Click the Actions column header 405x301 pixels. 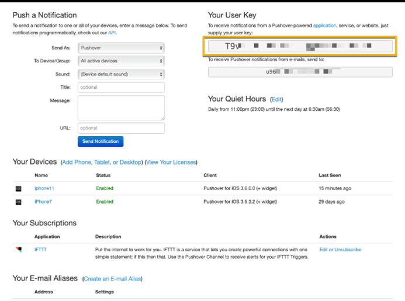pyautogui.click(x=328, y=237)
